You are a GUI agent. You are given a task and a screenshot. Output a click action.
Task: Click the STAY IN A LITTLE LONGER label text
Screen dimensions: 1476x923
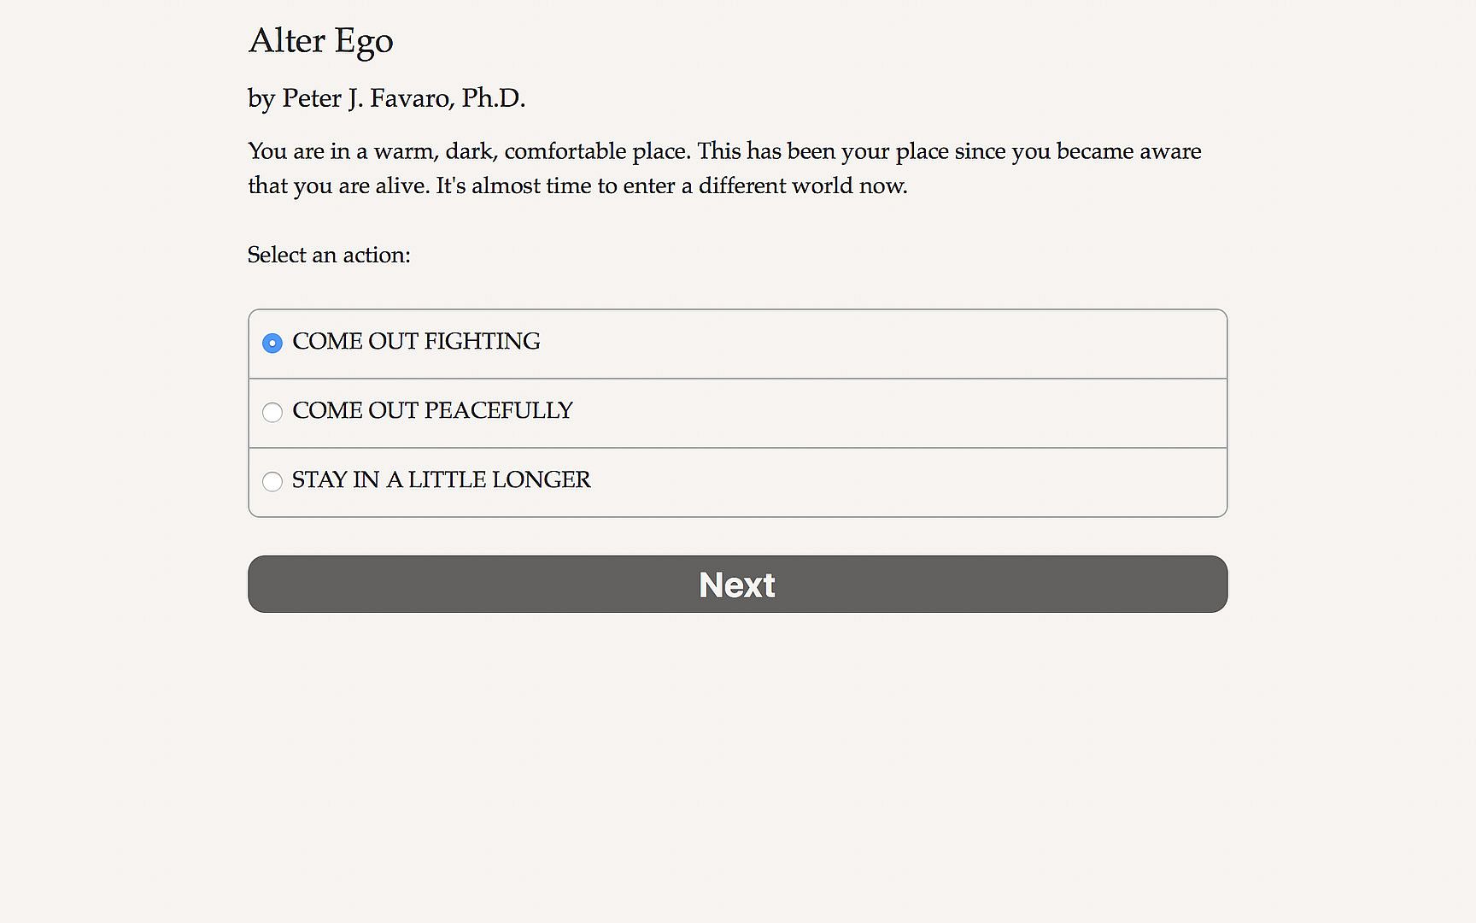pyautogui.click(x=441, y=479)
